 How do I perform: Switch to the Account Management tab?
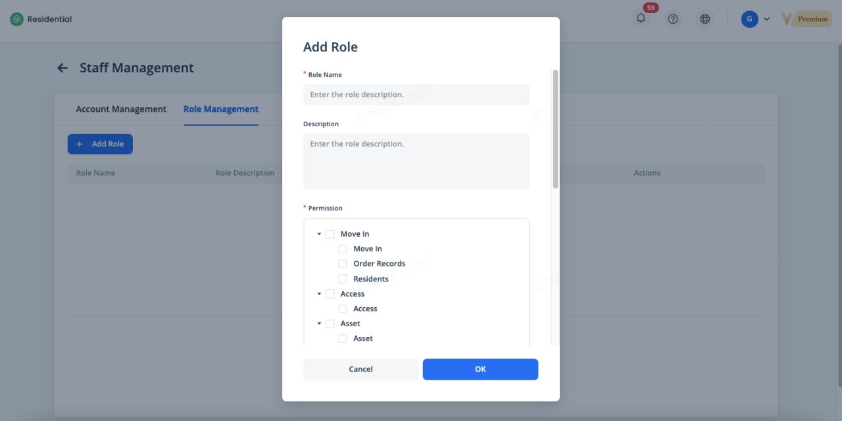point(121,109)
